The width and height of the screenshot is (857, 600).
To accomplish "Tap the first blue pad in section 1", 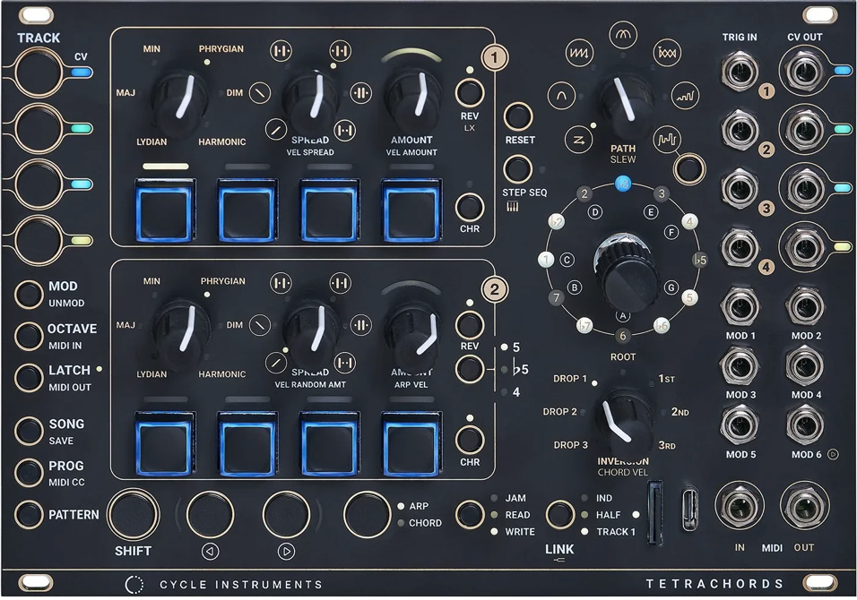I will click(x=165, y=210).
